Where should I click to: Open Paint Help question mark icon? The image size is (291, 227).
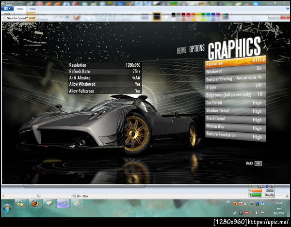287,9
